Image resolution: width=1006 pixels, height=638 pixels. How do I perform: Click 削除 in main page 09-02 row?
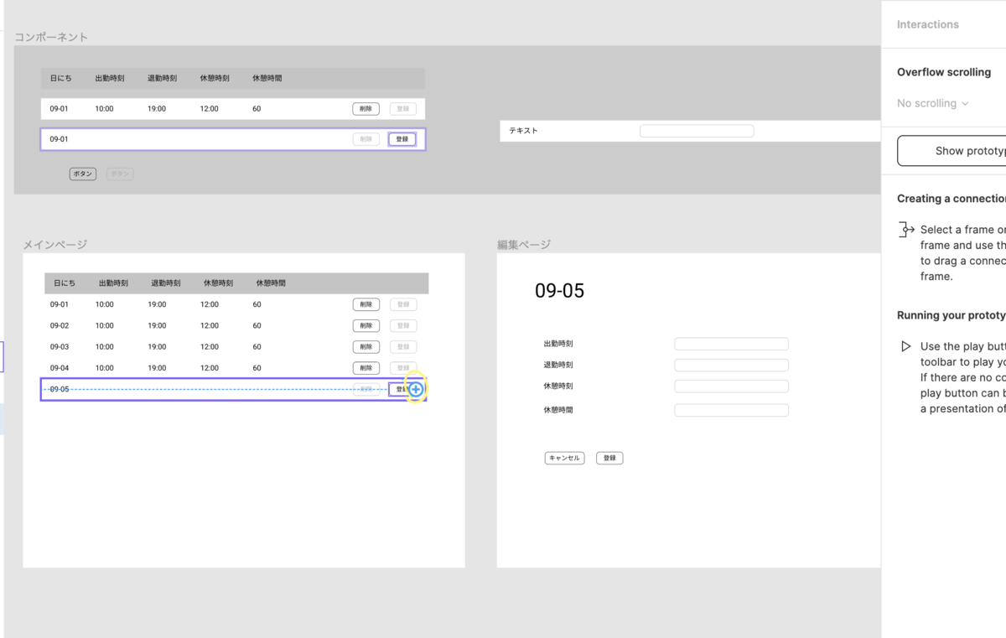coord(366,326)
